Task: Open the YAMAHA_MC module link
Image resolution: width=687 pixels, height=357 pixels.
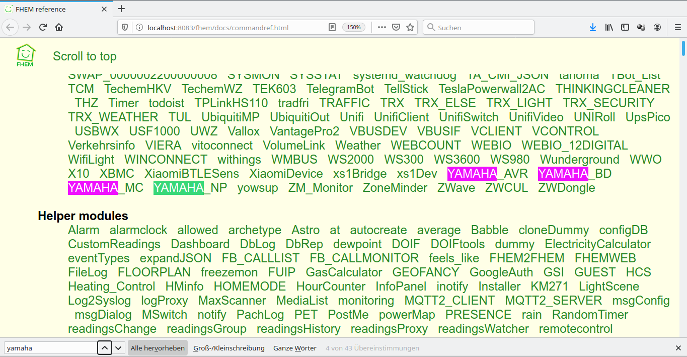Action: [106, 188]
